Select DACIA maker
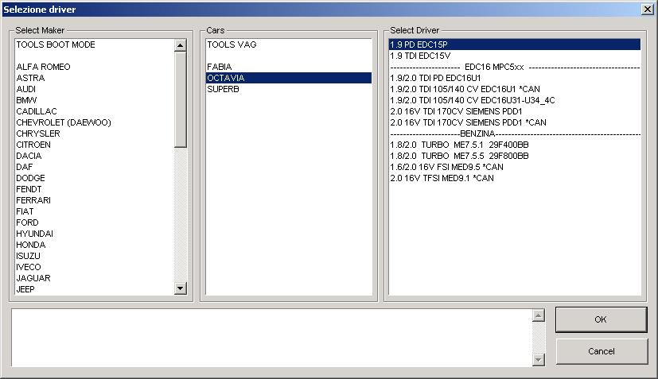This screenshot has width=658, height=379. [x=95, y=156]
